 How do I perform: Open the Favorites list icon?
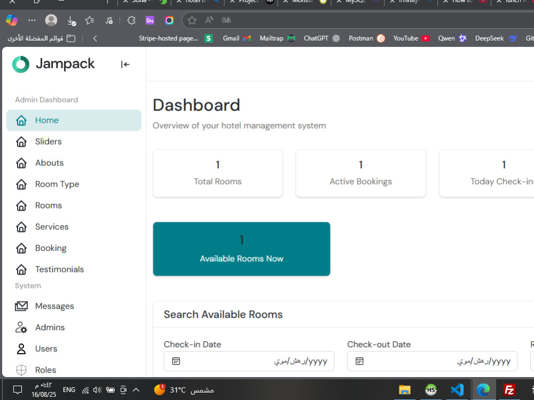click(x=90, y=20)
